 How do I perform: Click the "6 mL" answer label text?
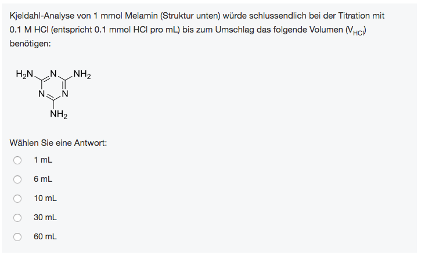(43, 179)
